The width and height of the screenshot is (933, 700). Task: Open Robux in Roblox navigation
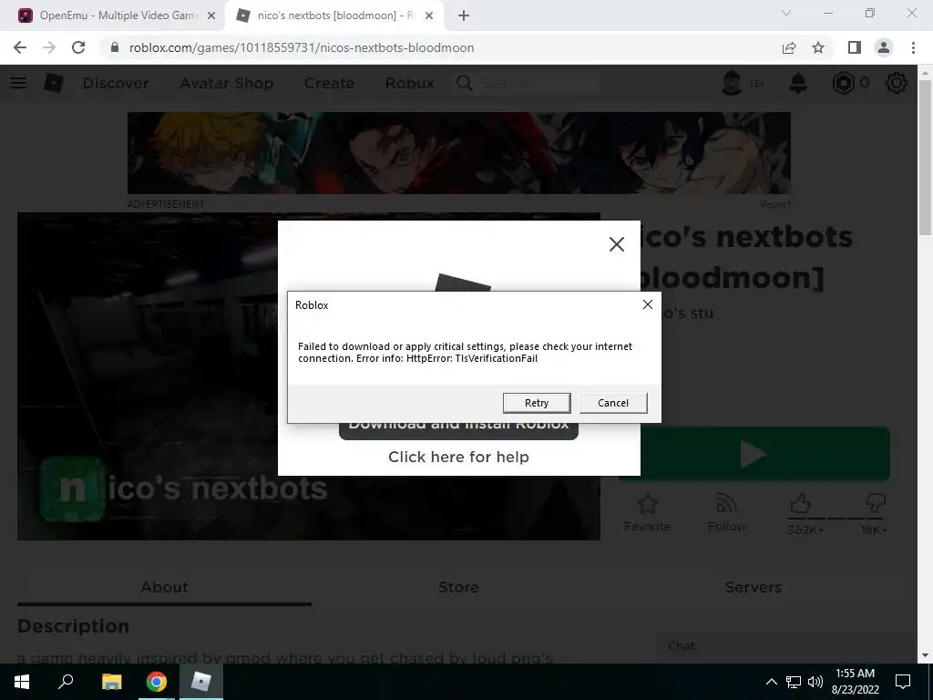(x=409, y=83)
